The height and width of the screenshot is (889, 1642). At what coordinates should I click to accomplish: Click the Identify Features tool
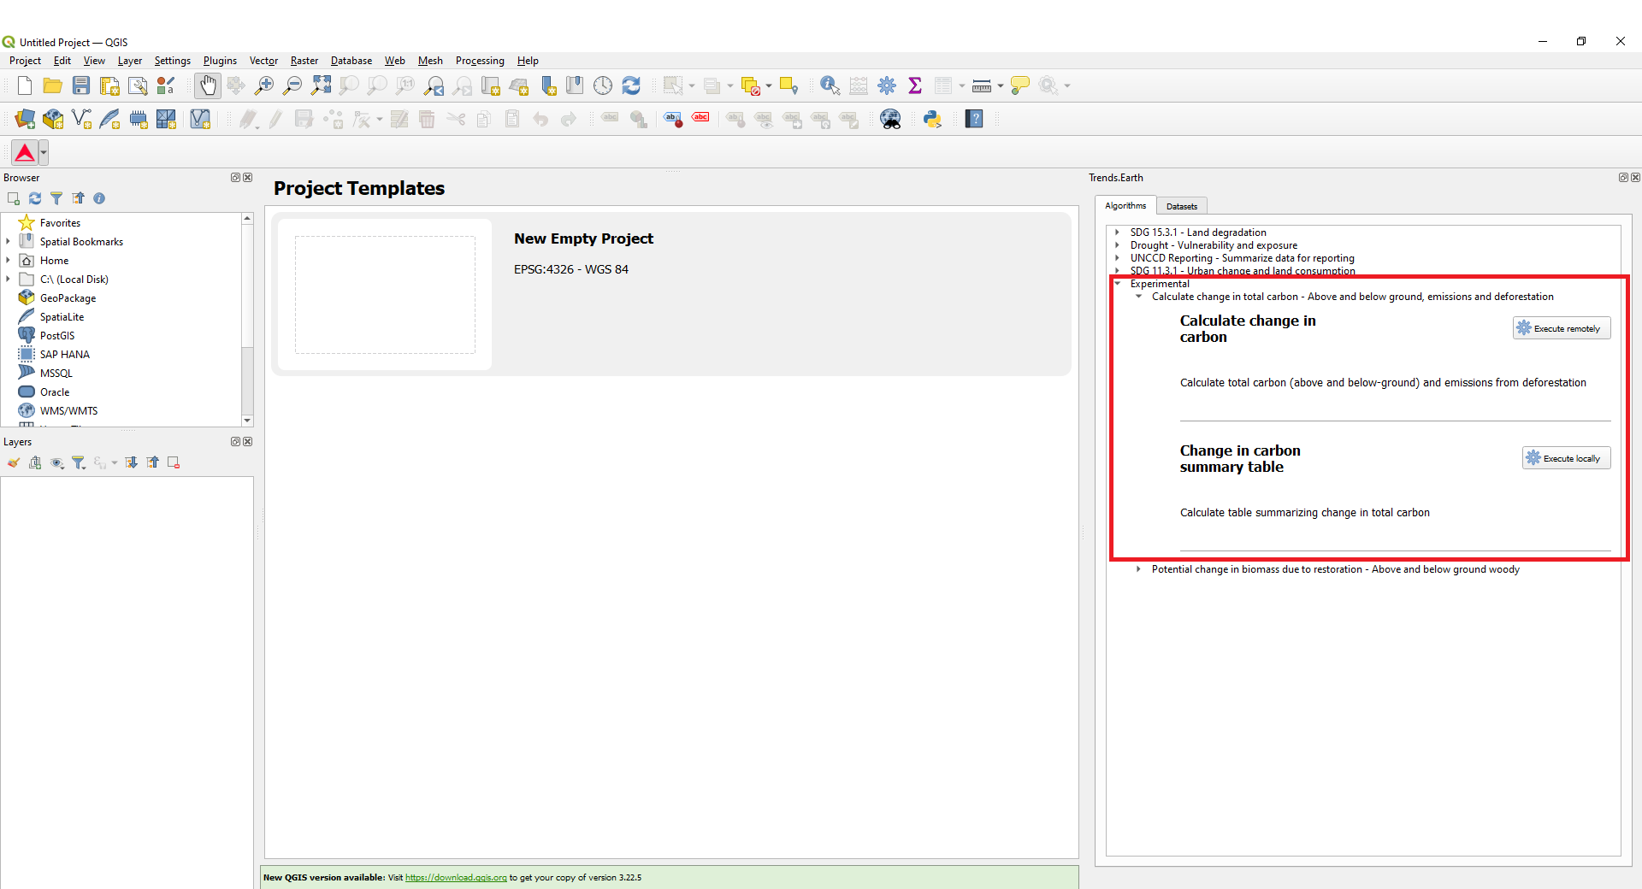coord(829,85)
